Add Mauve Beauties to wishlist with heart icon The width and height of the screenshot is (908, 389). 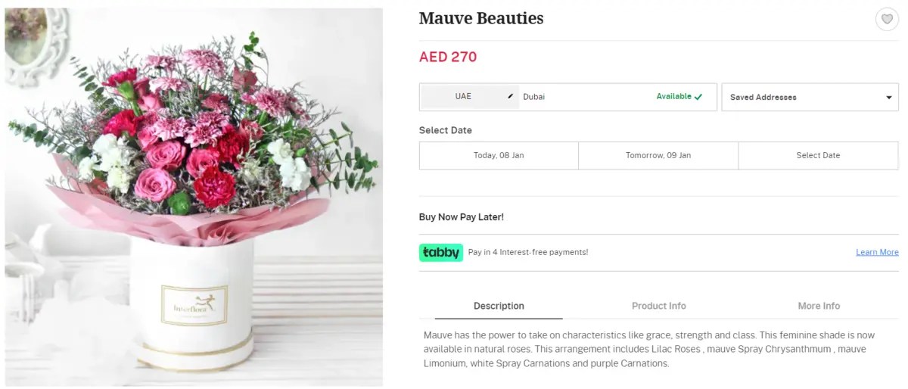coord(887,20)
